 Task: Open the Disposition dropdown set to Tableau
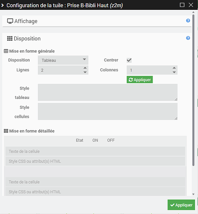click(63, 60)
